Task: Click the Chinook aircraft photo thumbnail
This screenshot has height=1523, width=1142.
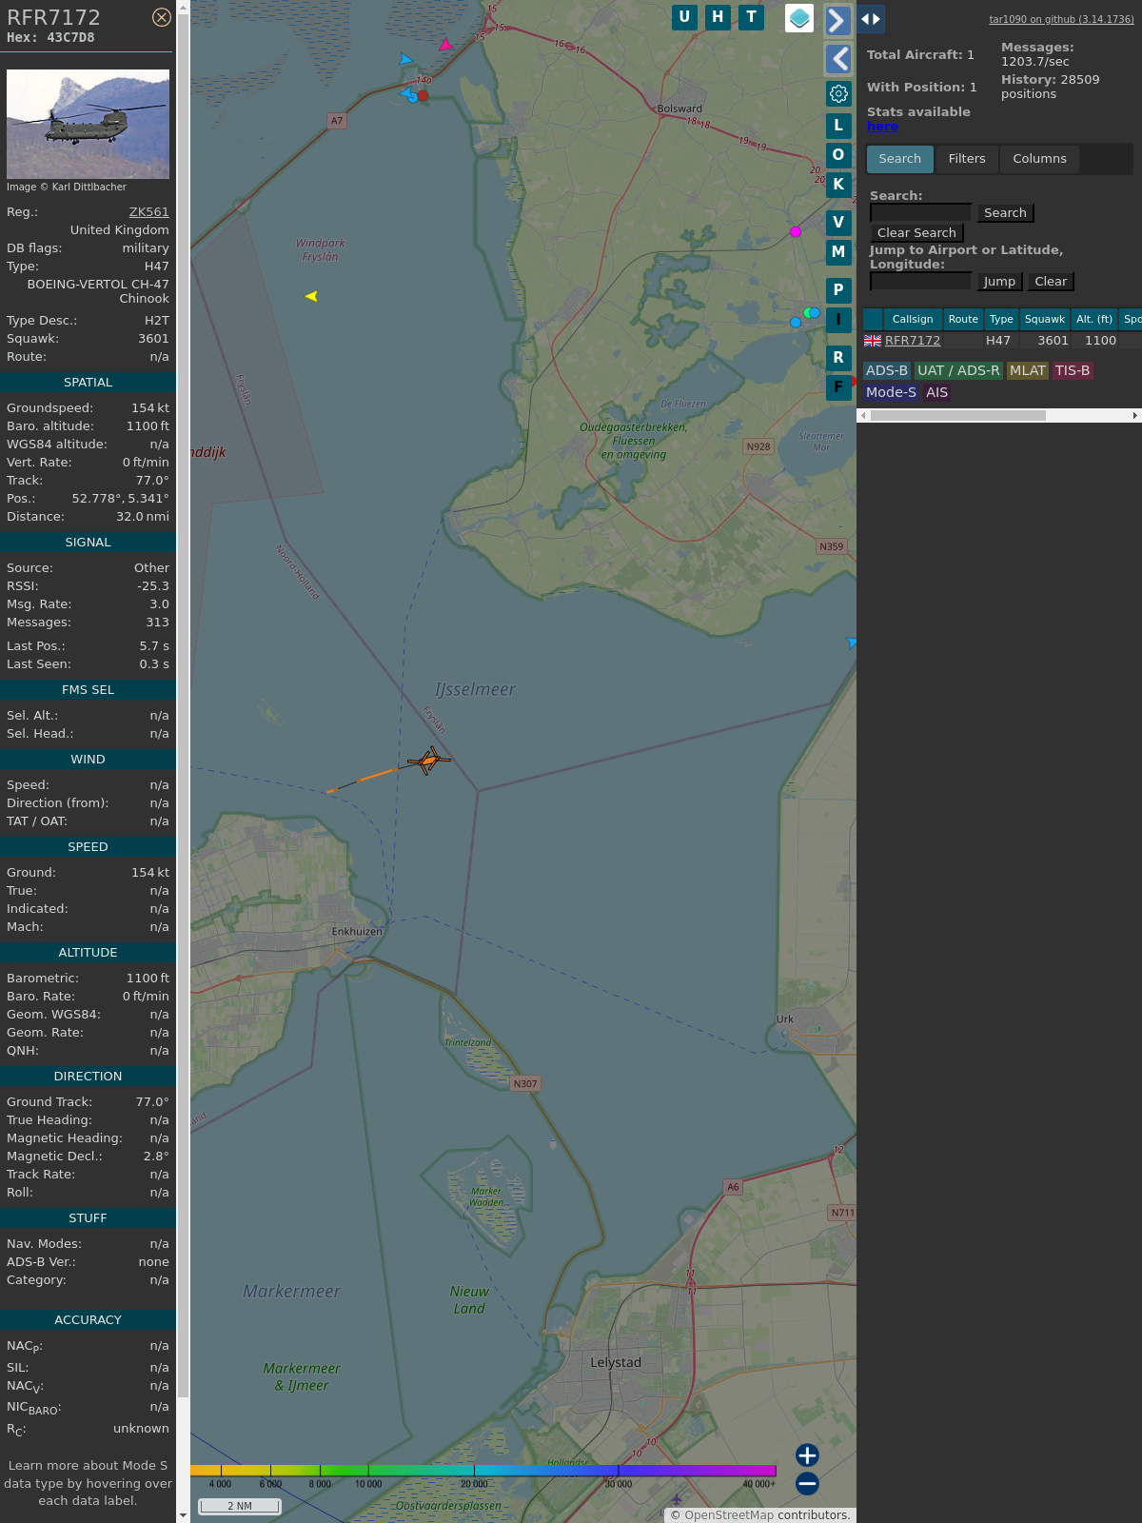Action: [x=88, y=124]
